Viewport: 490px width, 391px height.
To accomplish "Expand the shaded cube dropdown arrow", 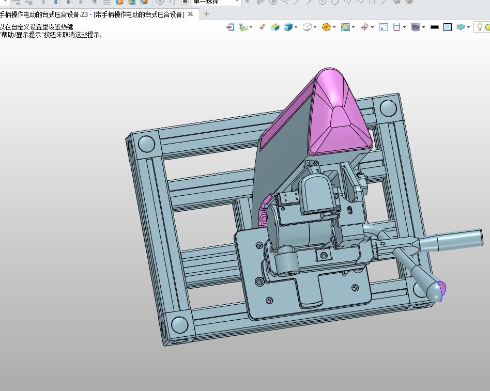I will coord(296,27).
